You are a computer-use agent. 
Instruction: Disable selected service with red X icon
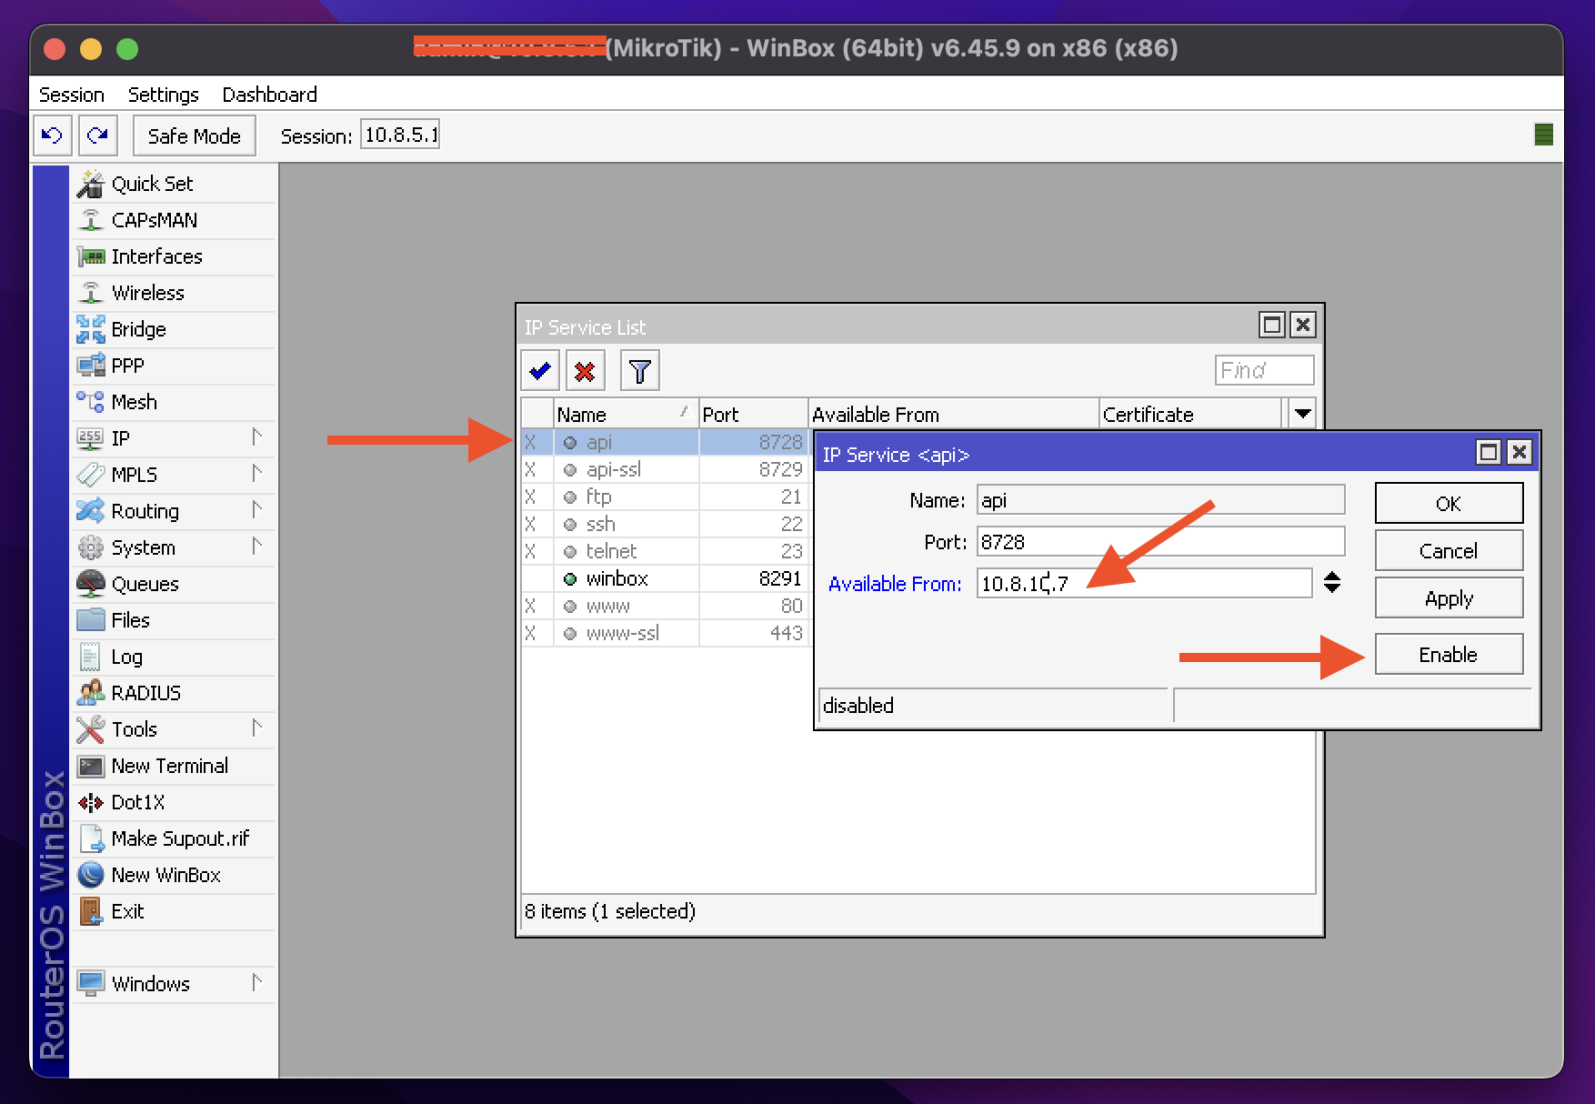pyautogui.click(x=586, y=371)
